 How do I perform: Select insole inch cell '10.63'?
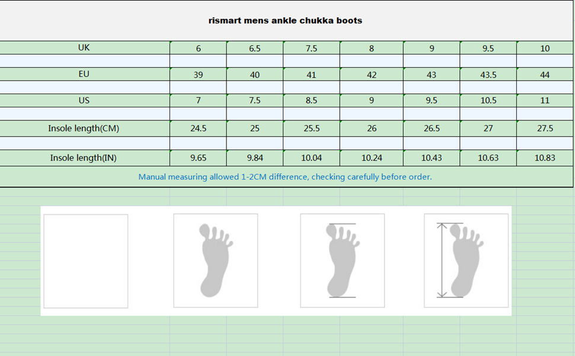(x=488, y=158)
